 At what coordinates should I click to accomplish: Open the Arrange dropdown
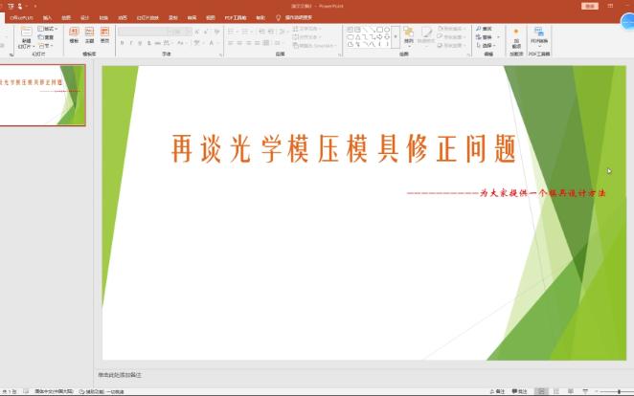coord(409,35)
